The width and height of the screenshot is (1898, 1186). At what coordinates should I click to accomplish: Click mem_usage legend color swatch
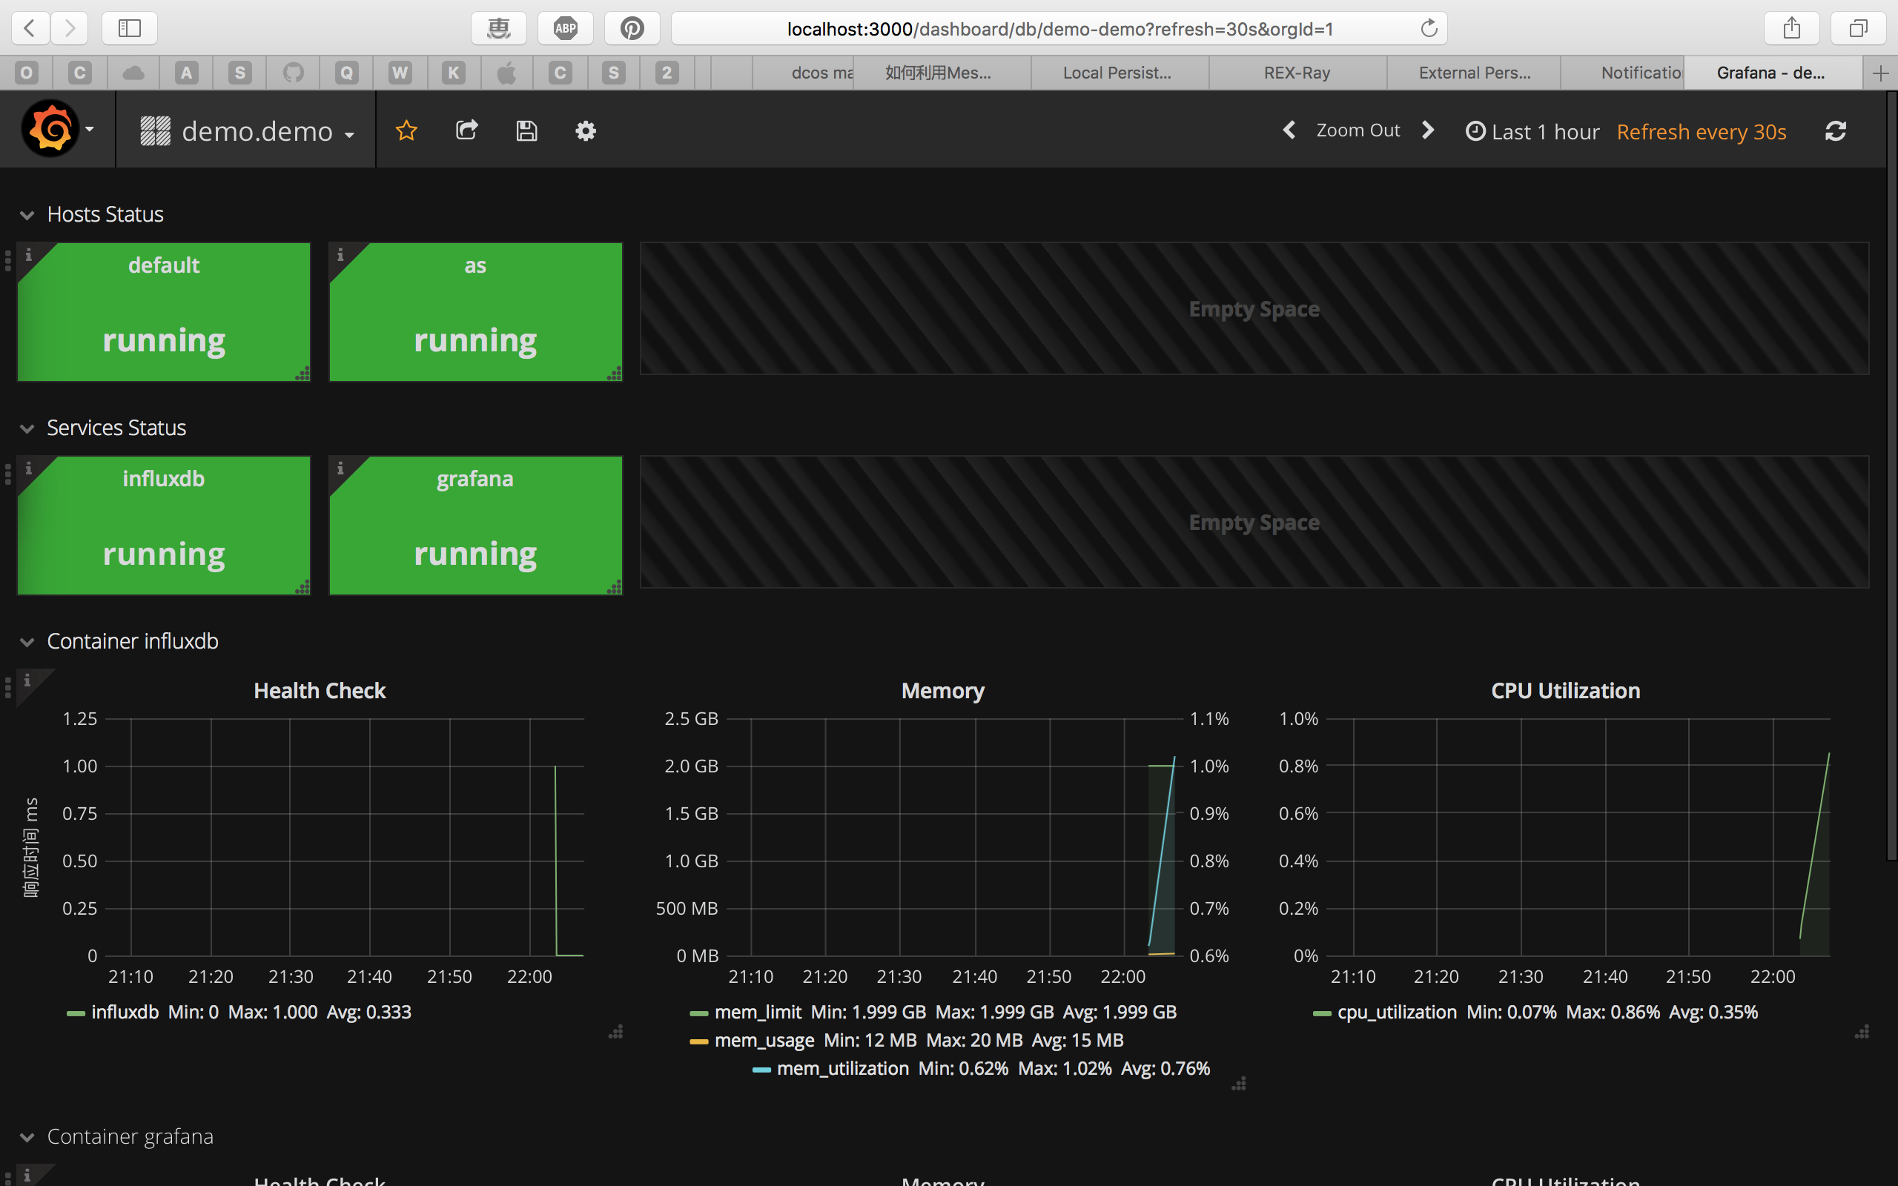click(699, 1041)
